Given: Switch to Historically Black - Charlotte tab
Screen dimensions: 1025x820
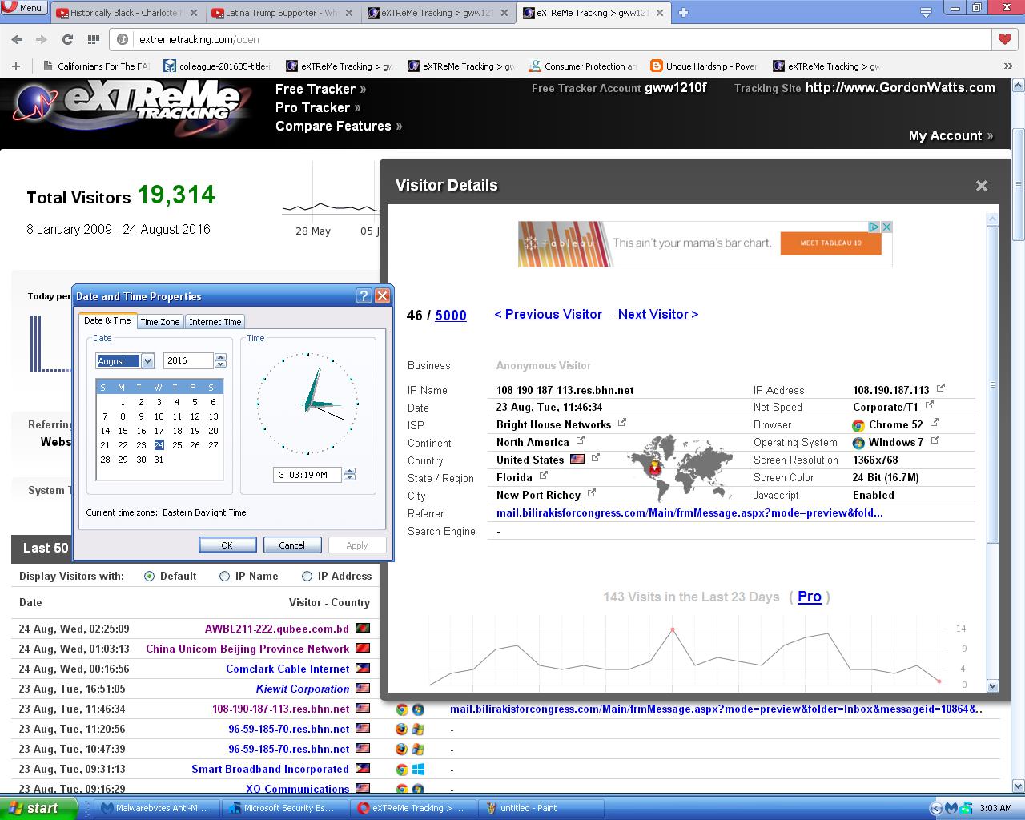Looking at the screenshot, I should coord(127,13).
